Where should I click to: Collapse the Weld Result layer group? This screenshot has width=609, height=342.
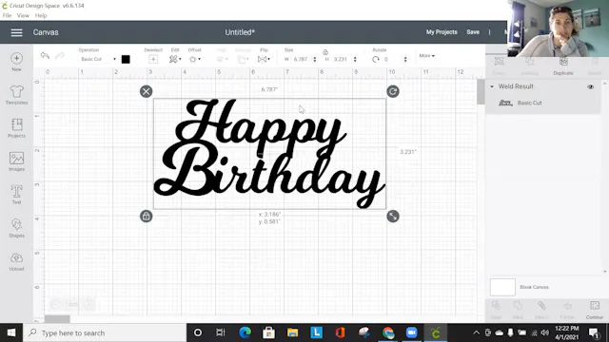tap(492, 86)
